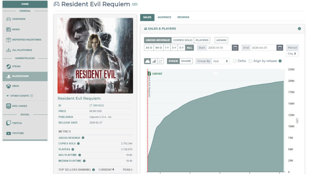Click the Export chart button
The width and height of the screenshot is (309, 174).
click(x=155, y=74)
